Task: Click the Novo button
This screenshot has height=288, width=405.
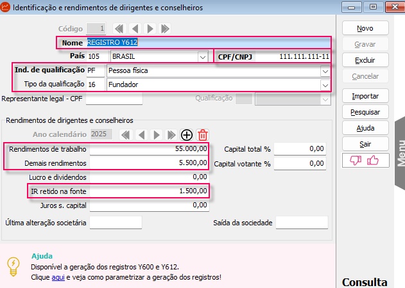Action: (x=365, y=28)
